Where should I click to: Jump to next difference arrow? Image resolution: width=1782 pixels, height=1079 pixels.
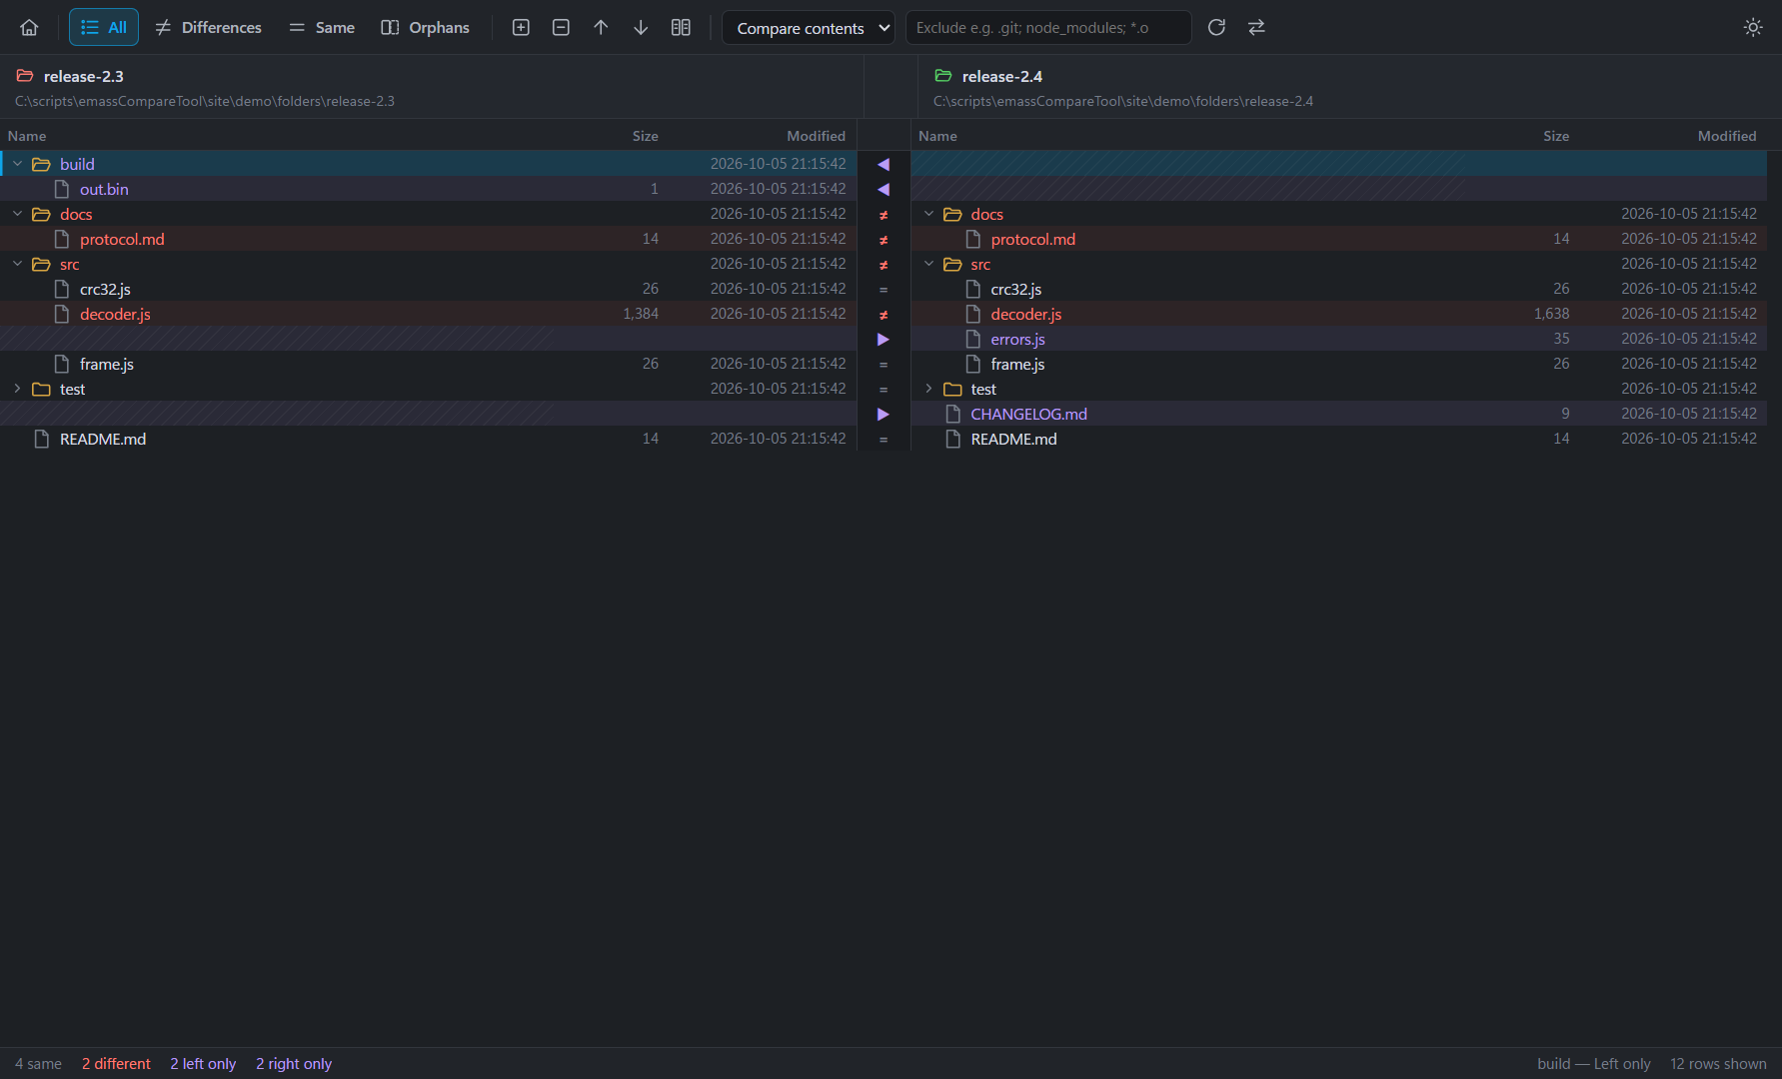tap(641, 28)
